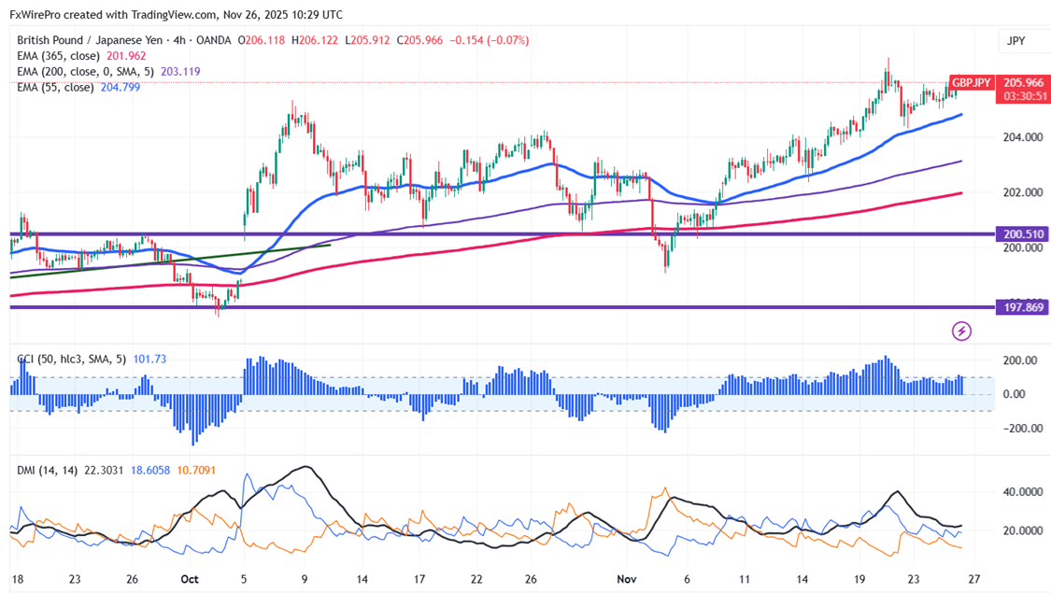This screenshot has width=1051, height=607.
Task: Select the EMA (365, close) legend
Action: [x=58, y=56]
